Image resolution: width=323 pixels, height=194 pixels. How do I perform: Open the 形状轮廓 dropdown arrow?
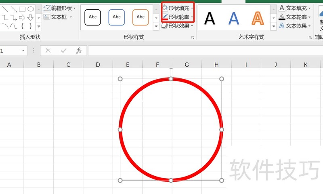pos(192,17)
